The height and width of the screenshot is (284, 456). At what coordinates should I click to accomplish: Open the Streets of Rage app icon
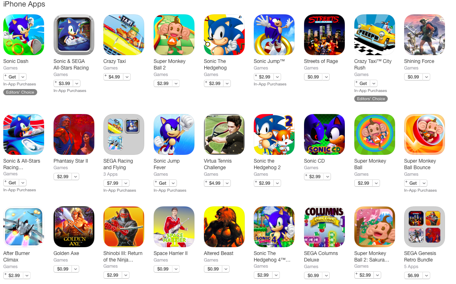324,35
